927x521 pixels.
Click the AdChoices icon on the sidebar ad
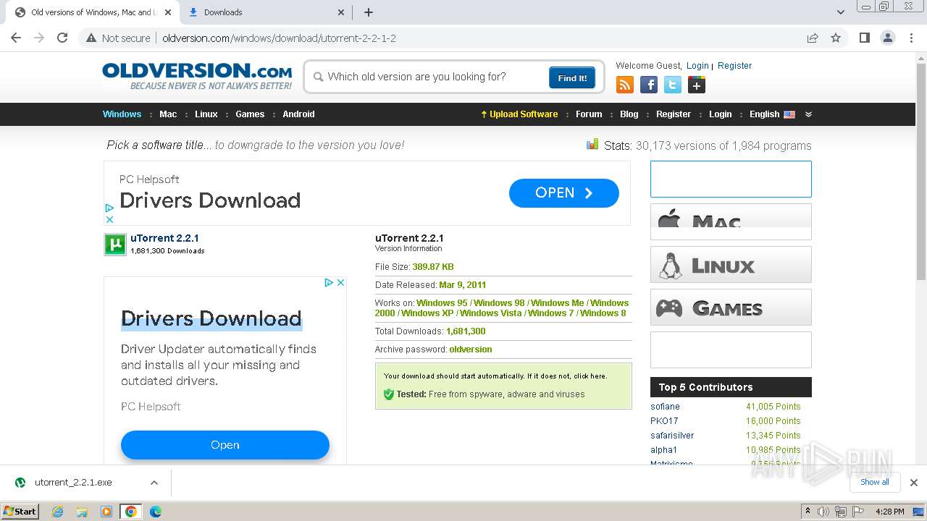coord(328,283)
